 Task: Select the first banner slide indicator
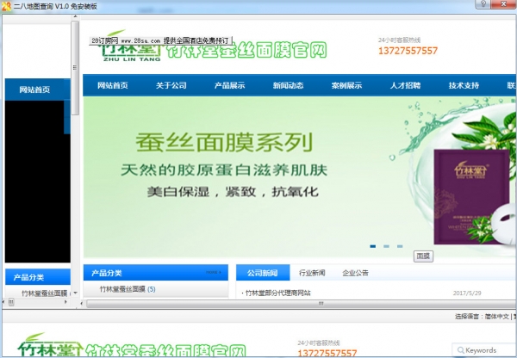coord(373,246)
